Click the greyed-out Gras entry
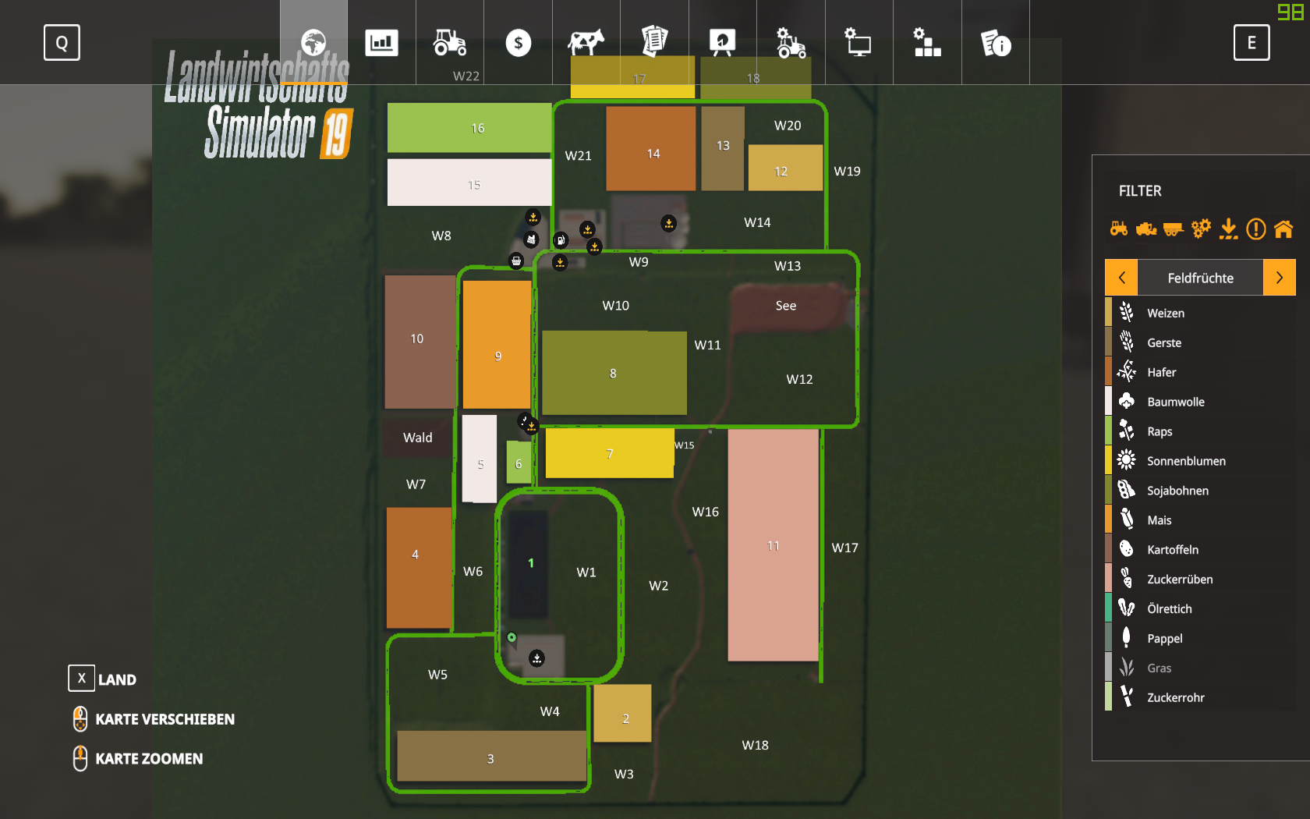 (x=1201, y=668)
